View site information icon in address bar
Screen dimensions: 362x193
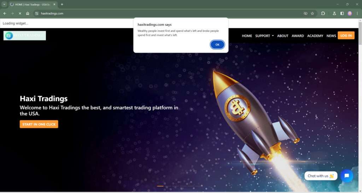click(x=37, y=13)
